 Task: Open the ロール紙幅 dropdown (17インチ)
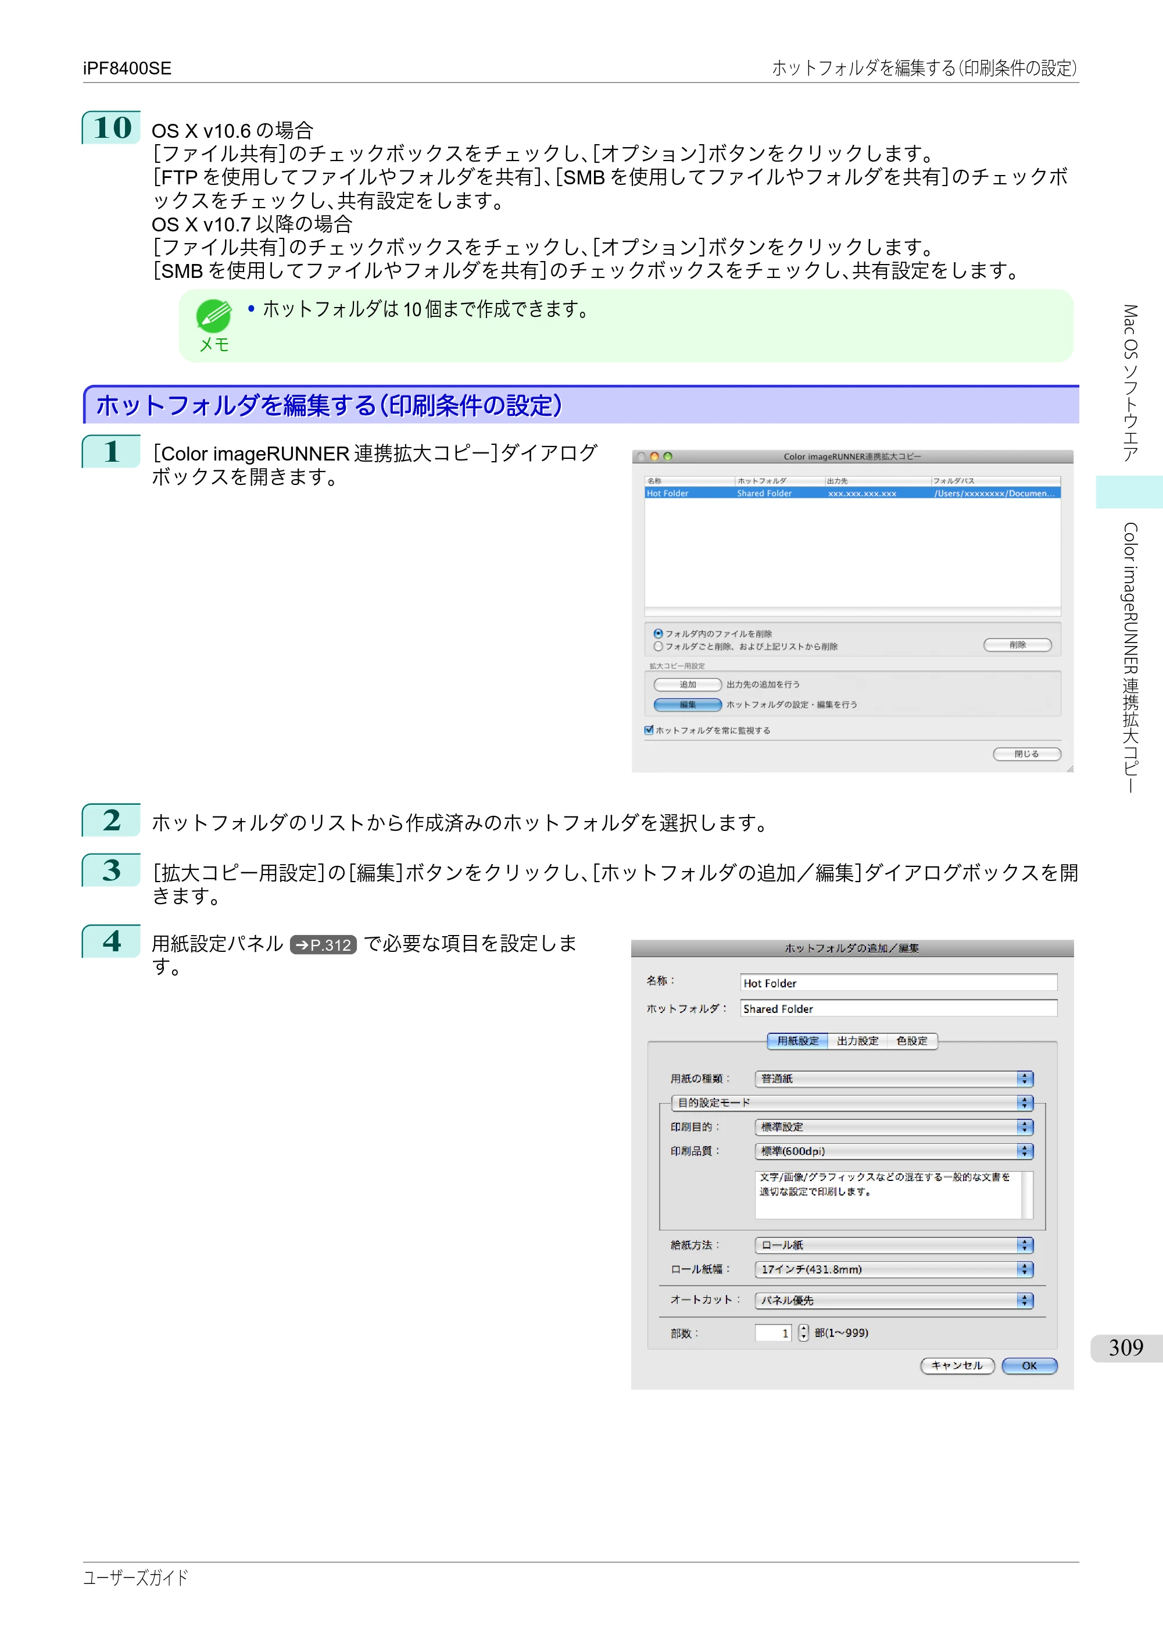[x=894, y=1269]
